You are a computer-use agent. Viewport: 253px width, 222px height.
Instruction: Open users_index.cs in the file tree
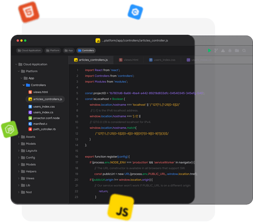pos(41,112)
